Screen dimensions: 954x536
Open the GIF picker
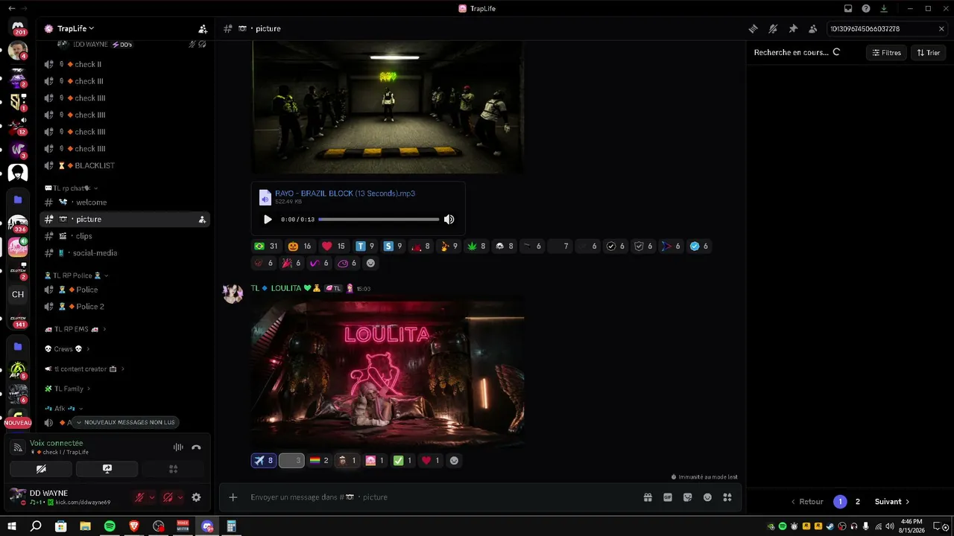(x=668, y=497)
